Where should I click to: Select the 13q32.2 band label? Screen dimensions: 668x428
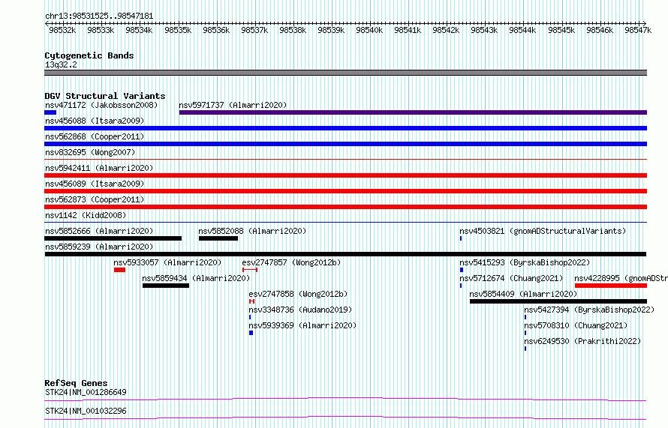coord(61,64)
